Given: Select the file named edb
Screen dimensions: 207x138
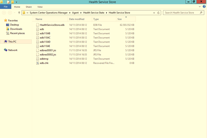Looking at the screenshot, I should tap(42, 29).
